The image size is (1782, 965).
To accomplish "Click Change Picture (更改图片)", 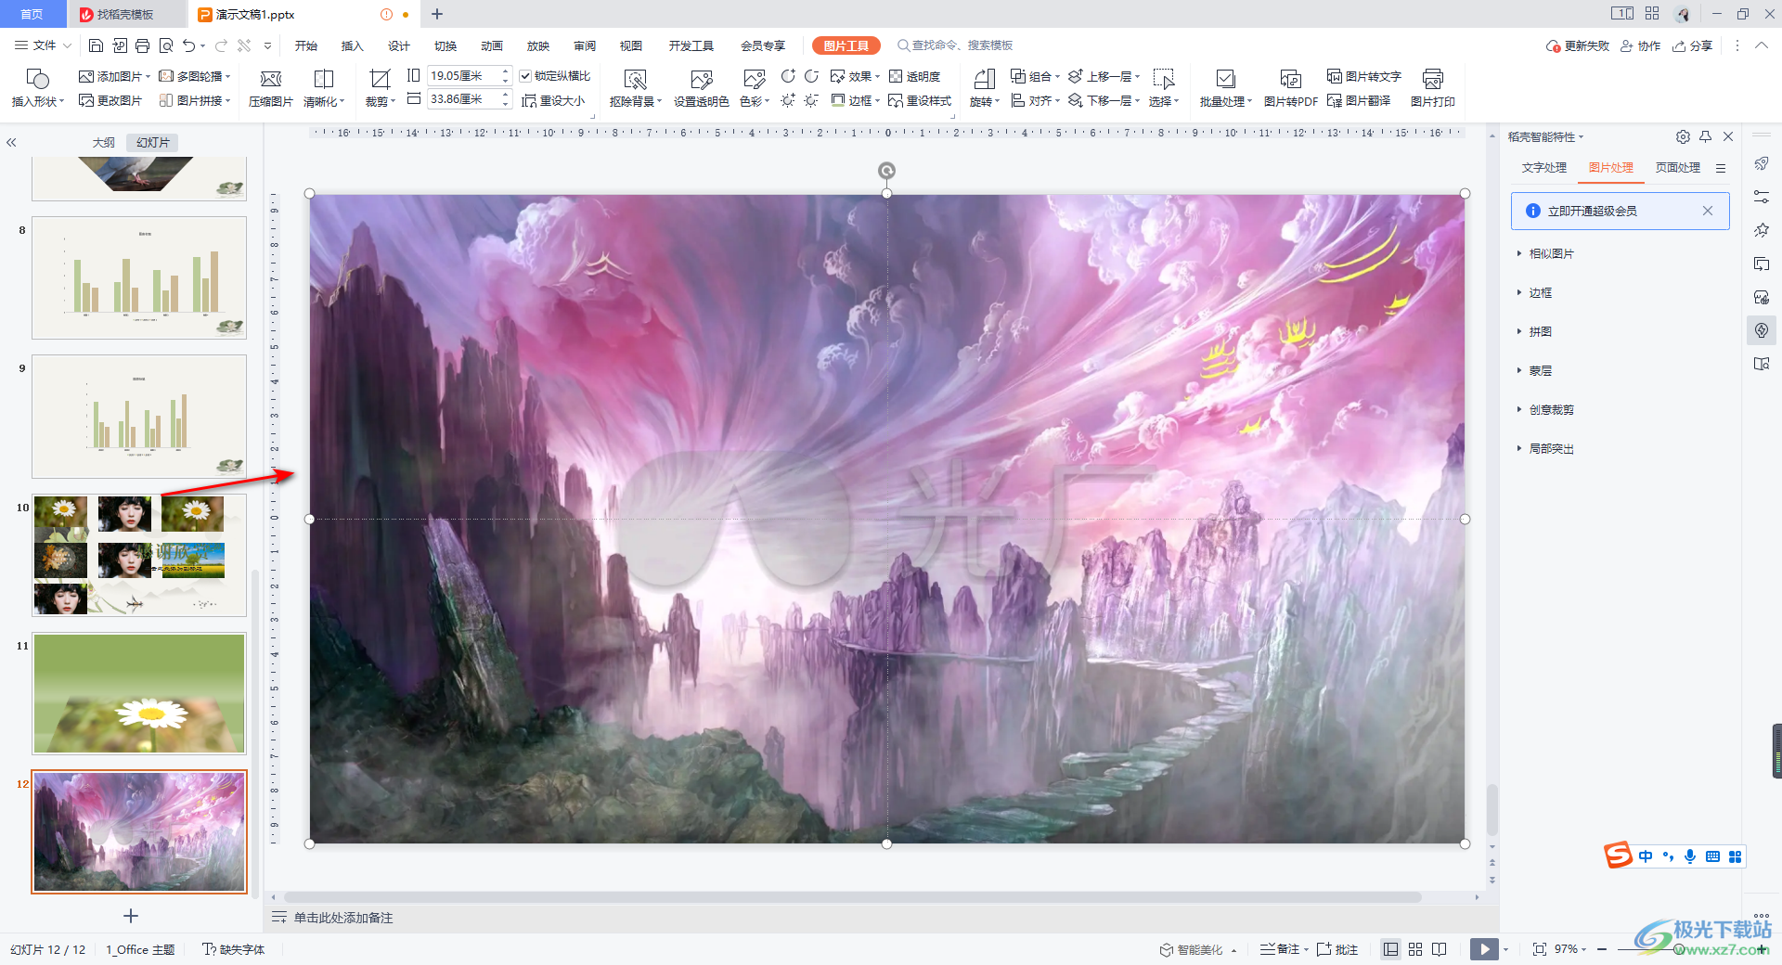I will pyautogui.click(x=110, y=100).
